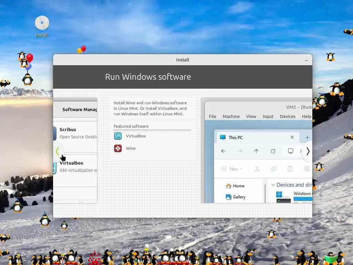Click the Cut scissors icon in screenshot

click(x=257, y=169)
